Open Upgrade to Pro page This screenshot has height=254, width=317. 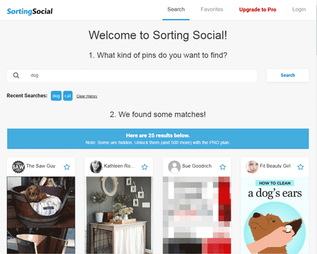[x=257, y=10]
